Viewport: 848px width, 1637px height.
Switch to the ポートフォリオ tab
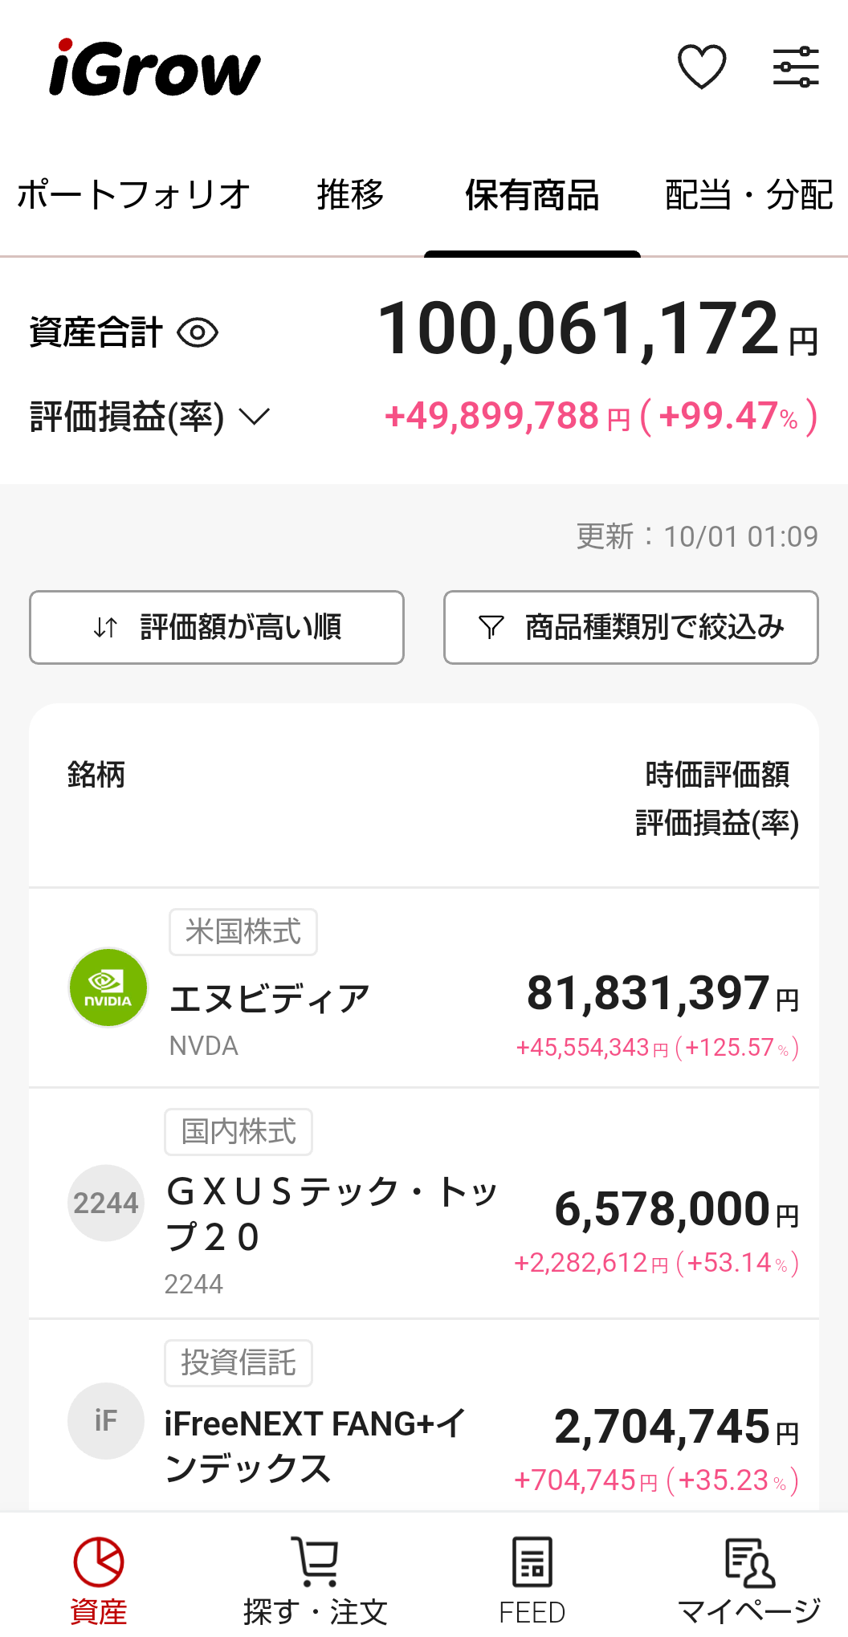click(x=133, y=195)
